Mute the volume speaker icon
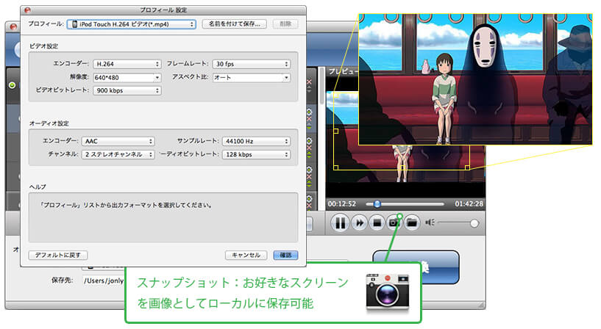601x329 pixels. click(430, 223)
